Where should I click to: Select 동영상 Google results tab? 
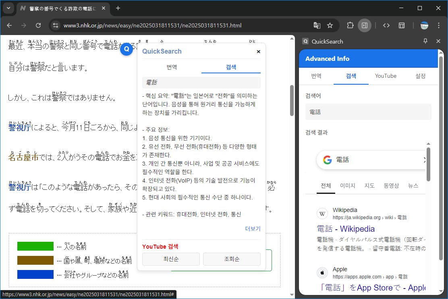point(391,186)
